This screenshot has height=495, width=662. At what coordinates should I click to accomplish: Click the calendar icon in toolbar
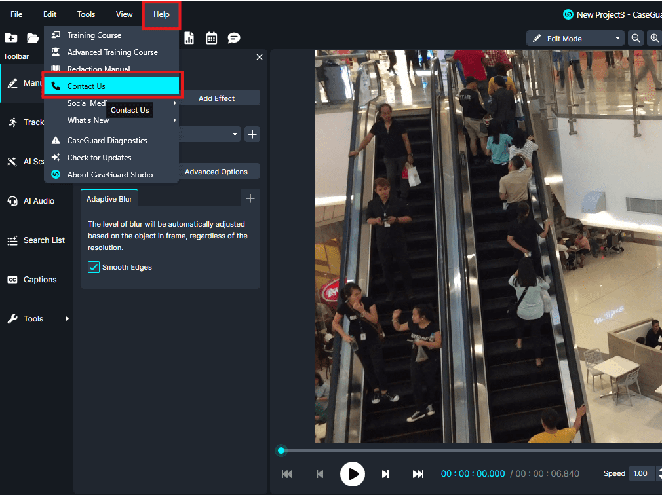211,38
